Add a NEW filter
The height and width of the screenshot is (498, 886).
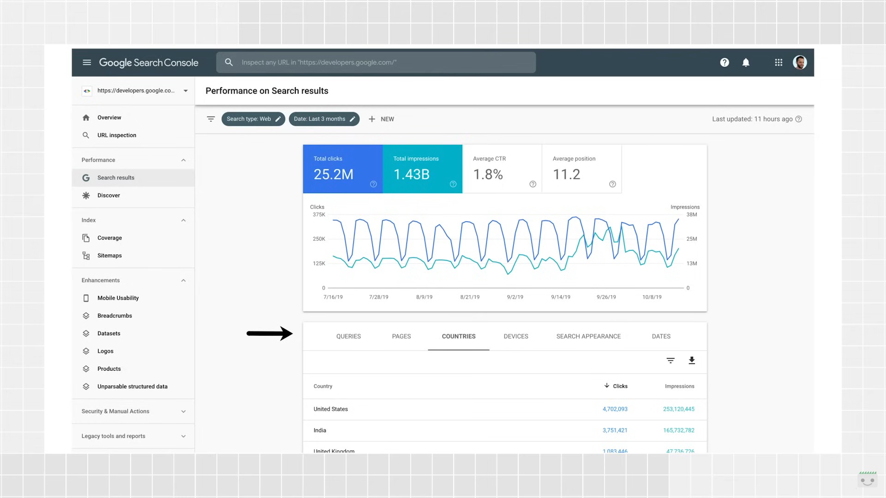coord(381,119)
